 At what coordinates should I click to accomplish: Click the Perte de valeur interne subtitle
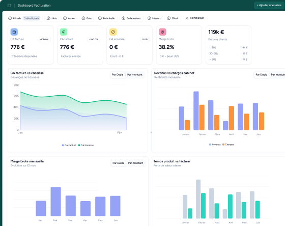[x=167, y=165]
